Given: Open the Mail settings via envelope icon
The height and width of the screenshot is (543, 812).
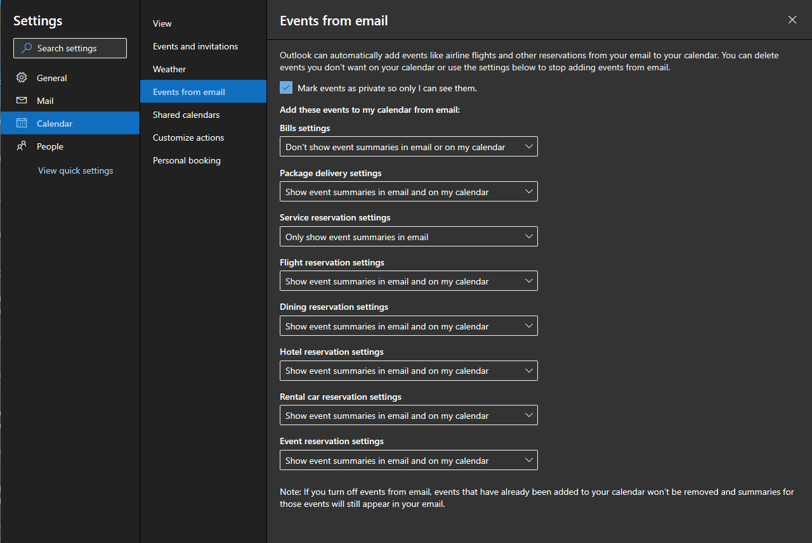Looking at the screenshot, I should tap(22, 100).
